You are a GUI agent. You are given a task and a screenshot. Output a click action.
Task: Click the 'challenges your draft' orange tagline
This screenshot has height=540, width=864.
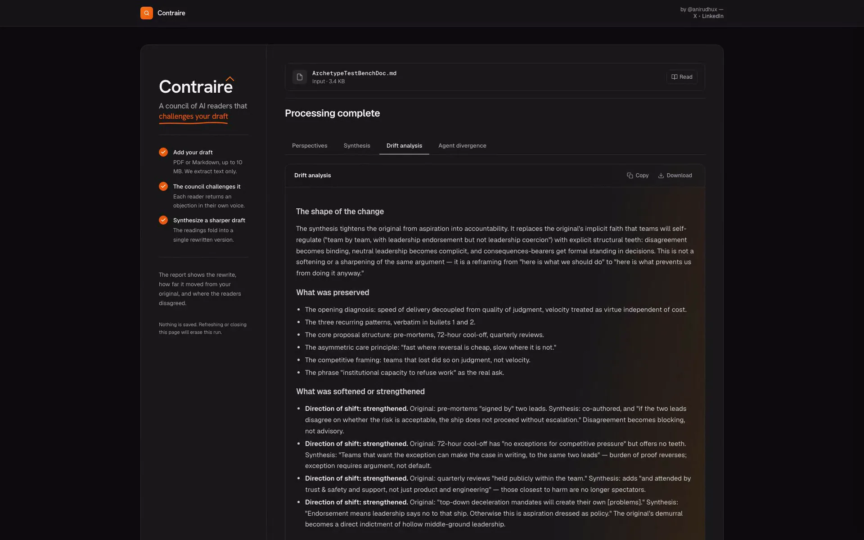pyautogui.click(x=193, y=117)
